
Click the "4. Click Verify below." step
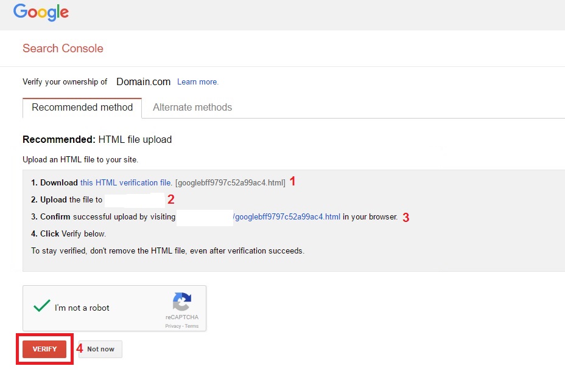click(x=68, y=234)
